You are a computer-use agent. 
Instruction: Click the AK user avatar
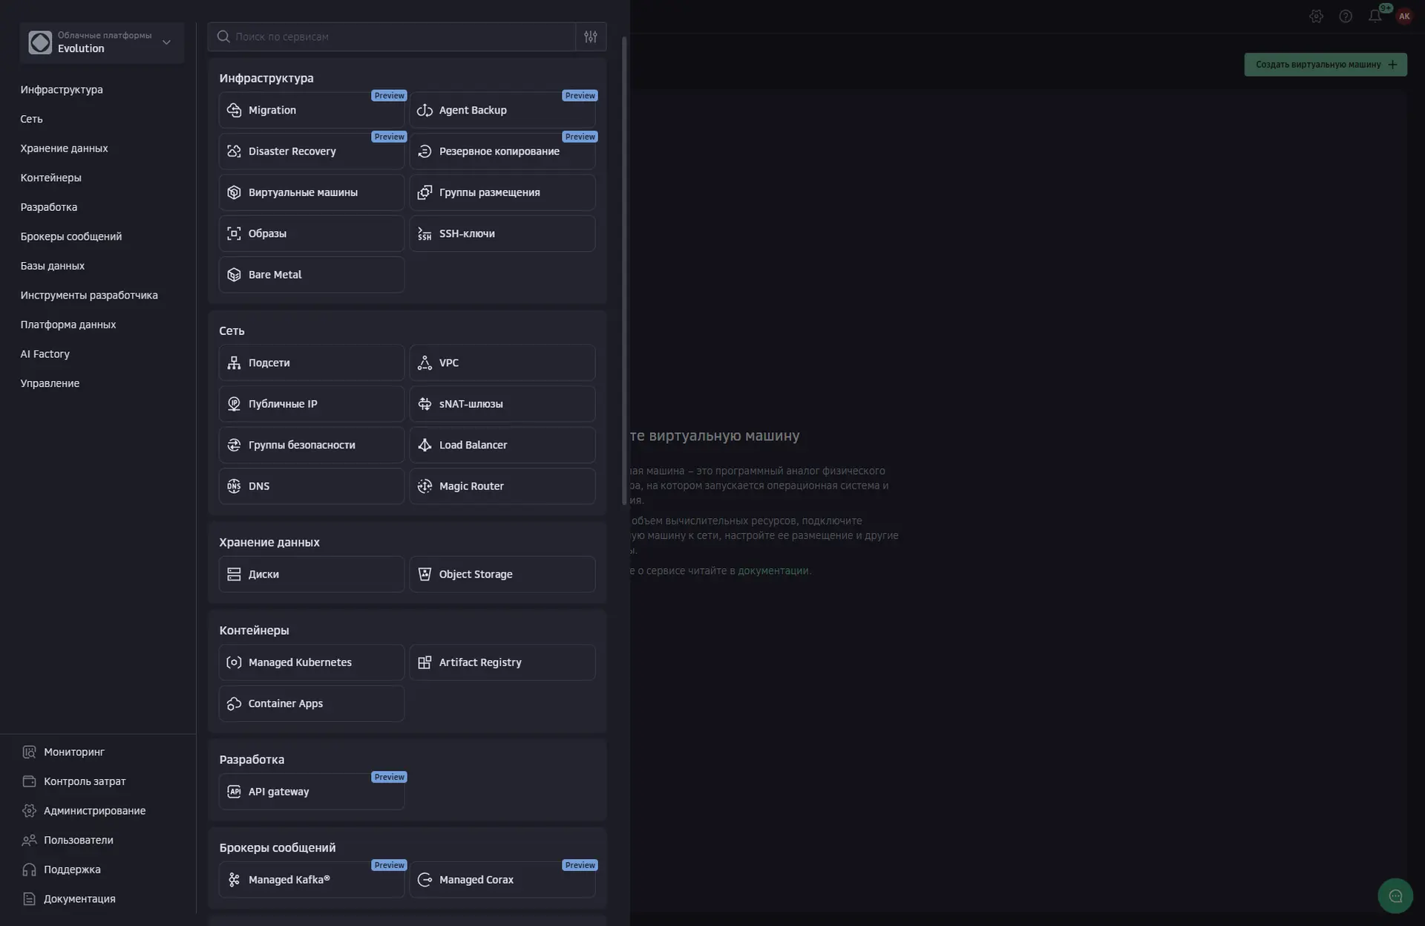coord(1404,16)
